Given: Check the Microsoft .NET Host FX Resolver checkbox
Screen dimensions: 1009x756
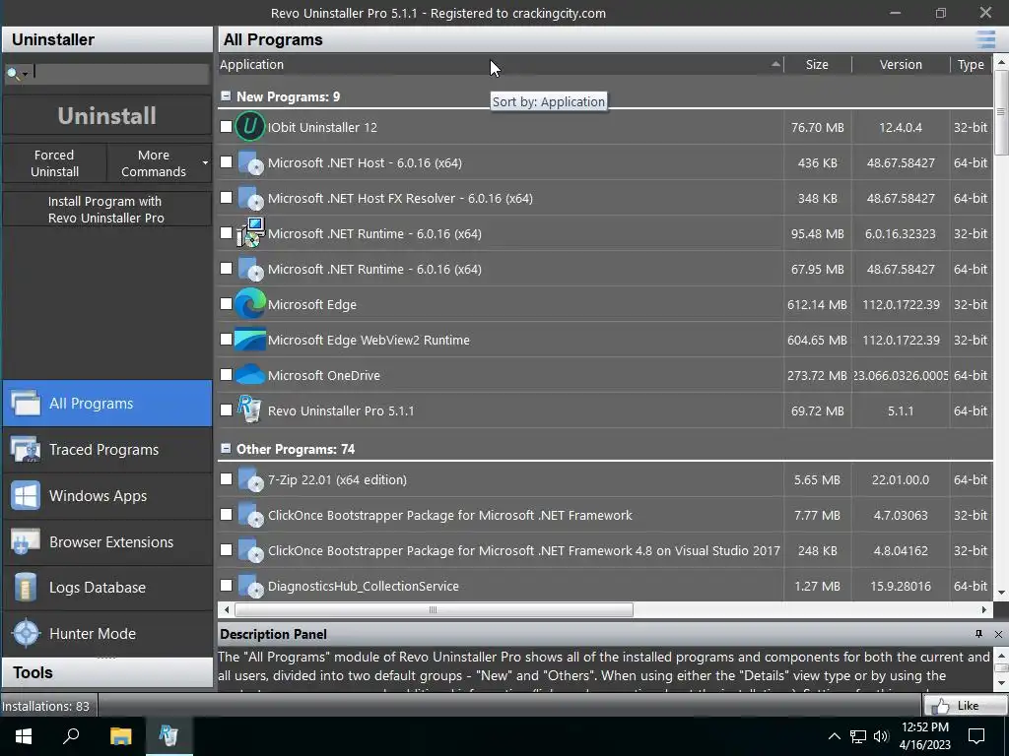Looking at the screenshot, I should (x=226, y=197).
